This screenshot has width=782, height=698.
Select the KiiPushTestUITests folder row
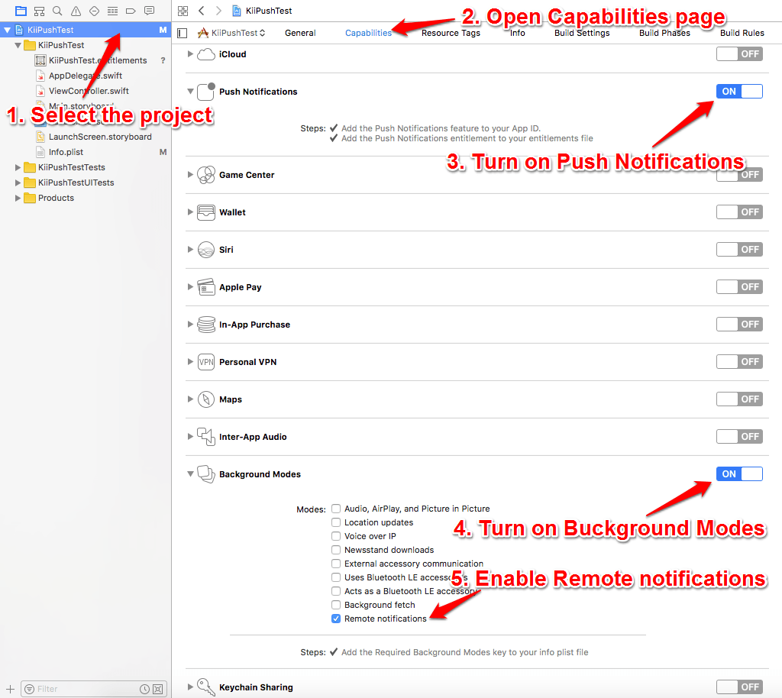[86, 183]
